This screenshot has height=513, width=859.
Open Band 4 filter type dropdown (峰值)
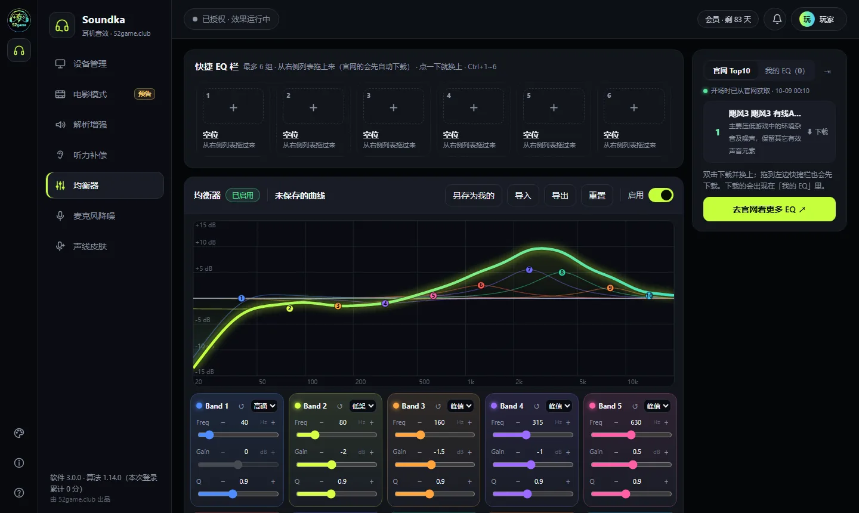(x=560, y=406)
